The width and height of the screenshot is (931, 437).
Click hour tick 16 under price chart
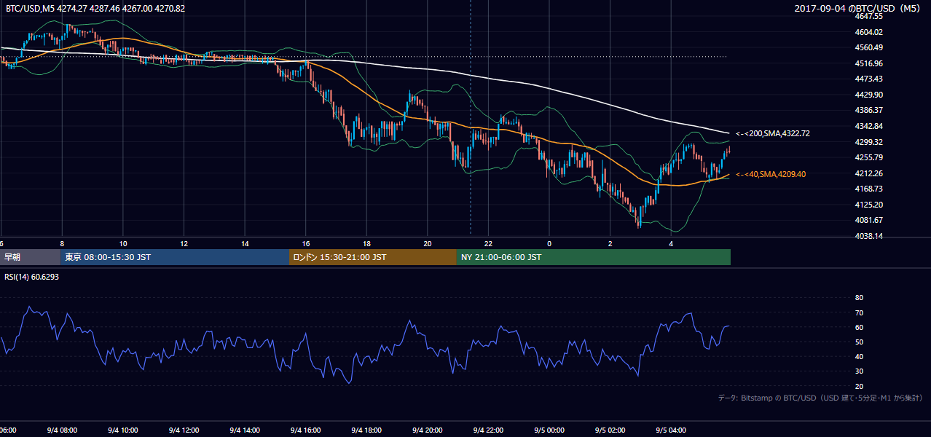click(306, 244)
